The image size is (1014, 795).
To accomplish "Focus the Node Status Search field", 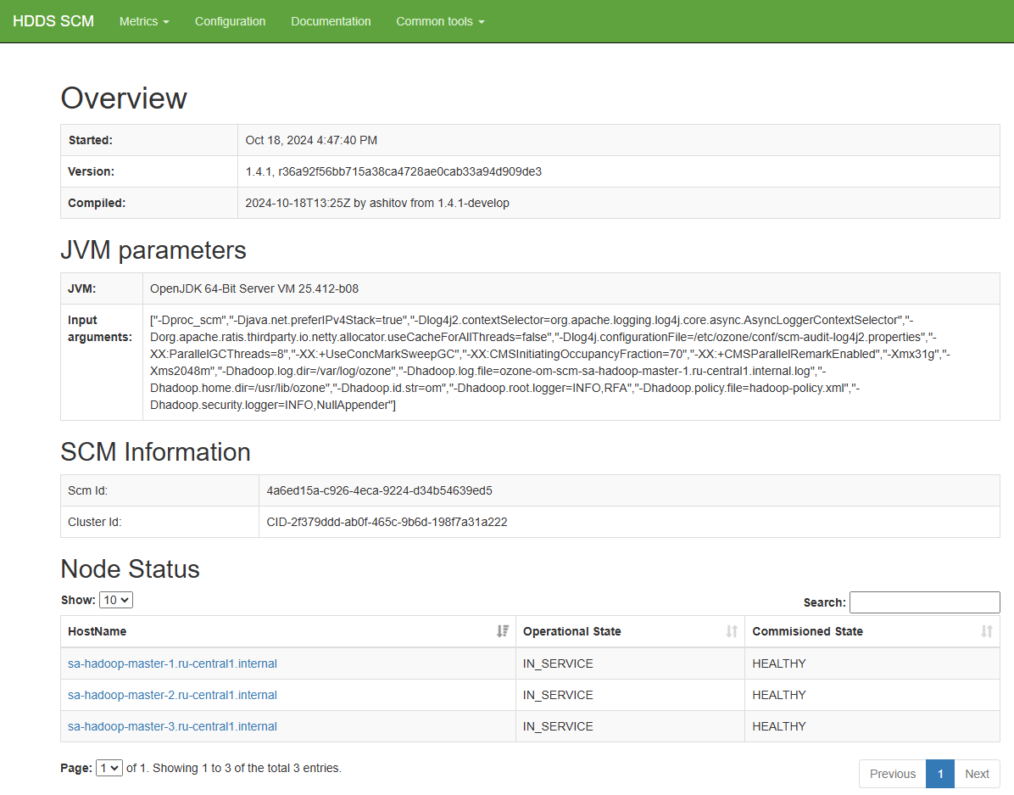I will (x=925, y=602).
